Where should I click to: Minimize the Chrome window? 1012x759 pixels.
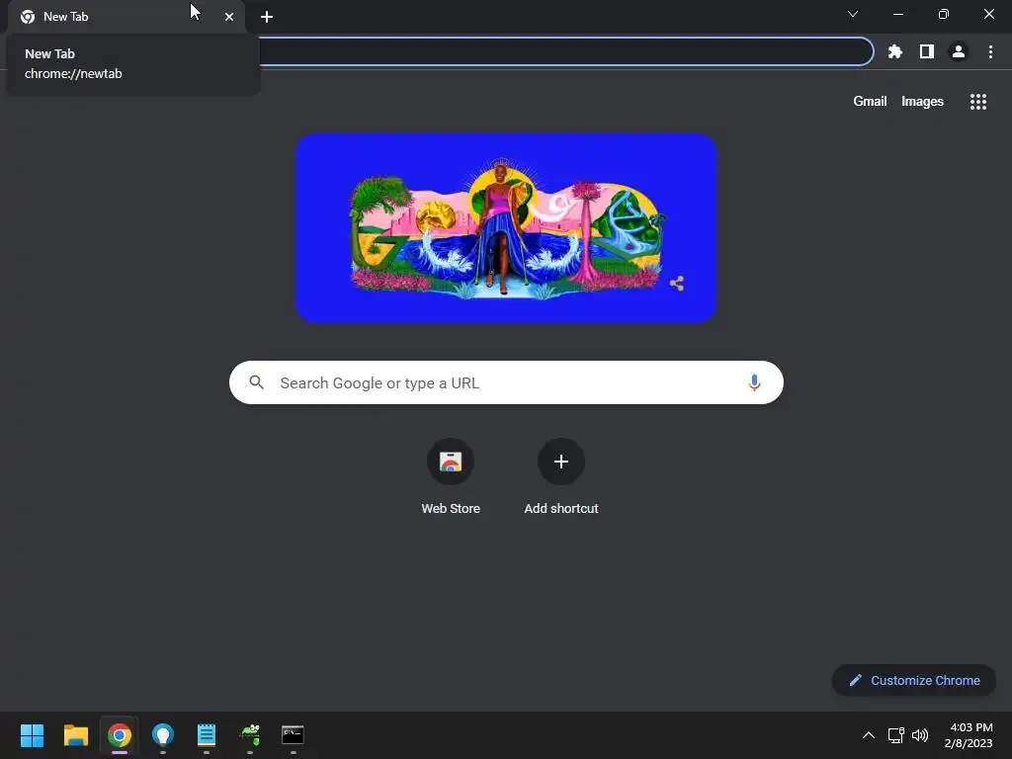897,14
